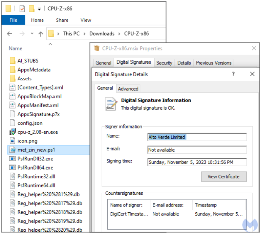Expand the recent locations dropdown
The width and height of the screenshot is (260, 233).
[x=32, y=34]
